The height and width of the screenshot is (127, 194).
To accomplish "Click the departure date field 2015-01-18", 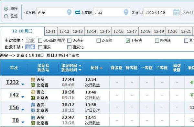I will tap(162, 12).
